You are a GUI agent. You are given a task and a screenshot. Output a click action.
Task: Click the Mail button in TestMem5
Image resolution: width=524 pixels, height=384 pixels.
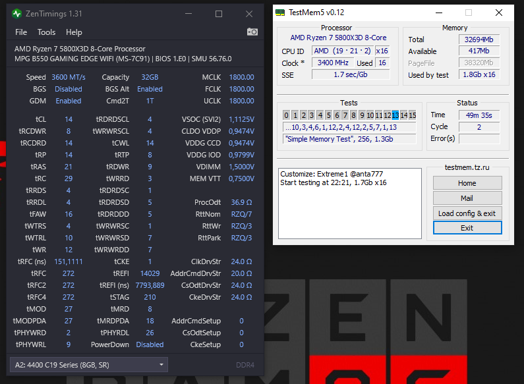click(467, 198)
